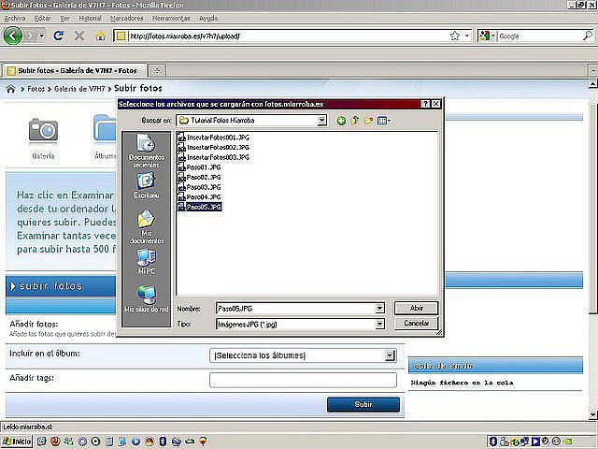Select file Paso03.JPG
The height and width of the screenshot is (449, 598).
[199, 187]
